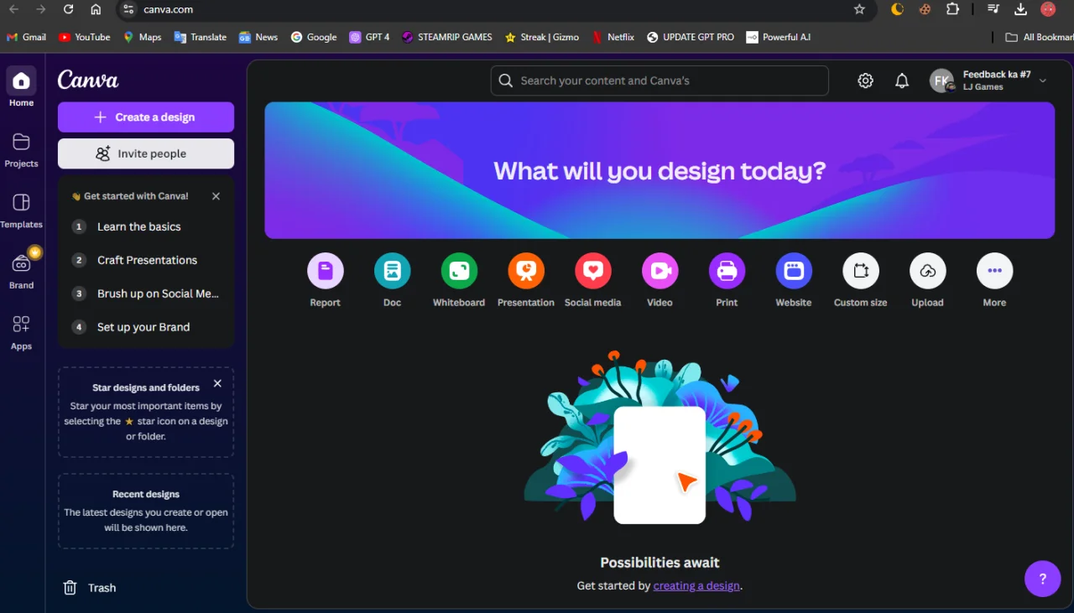The width and height of the screenshot is (1074, 613).
Task: Open notifications bell
Action: [902, 81]
